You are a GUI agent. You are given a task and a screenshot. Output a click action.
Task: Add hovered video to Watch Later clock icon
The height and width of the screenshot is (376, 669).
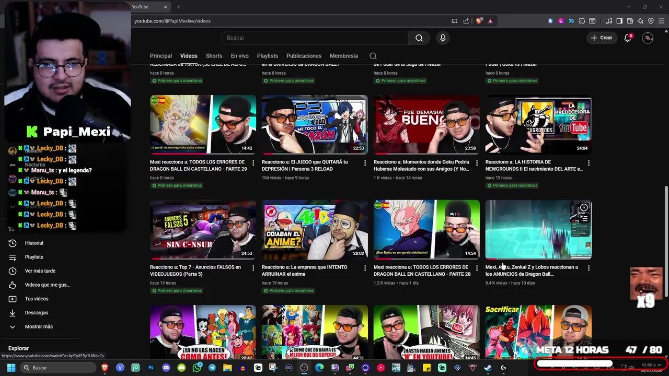click(584, 207)
